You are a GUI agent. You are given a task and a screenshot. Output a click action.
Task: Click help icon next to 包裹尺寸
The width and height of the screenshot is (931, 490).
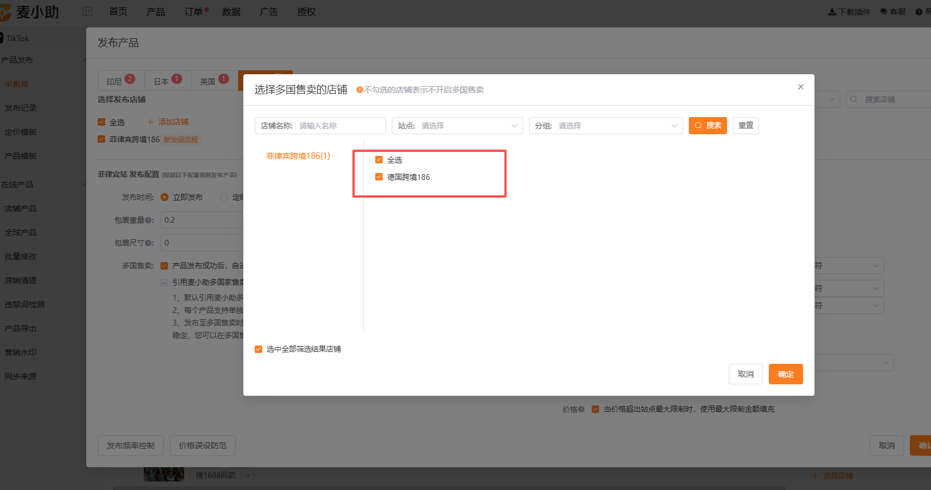click(149, 243)
